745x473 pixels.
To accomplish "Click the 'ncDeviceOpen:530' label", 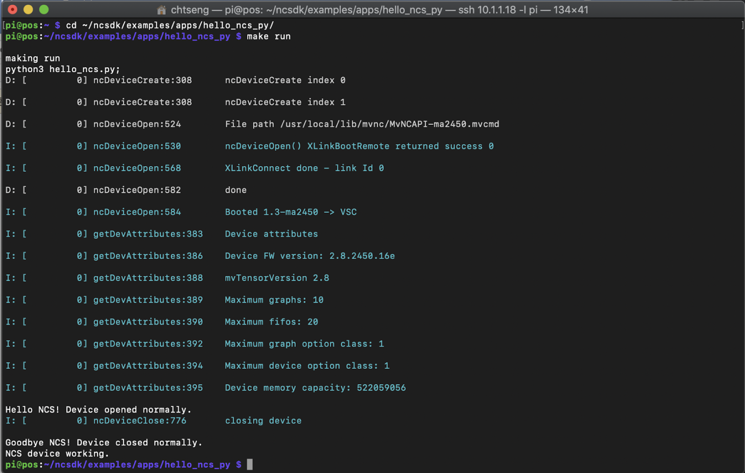I will pos(137,146).
